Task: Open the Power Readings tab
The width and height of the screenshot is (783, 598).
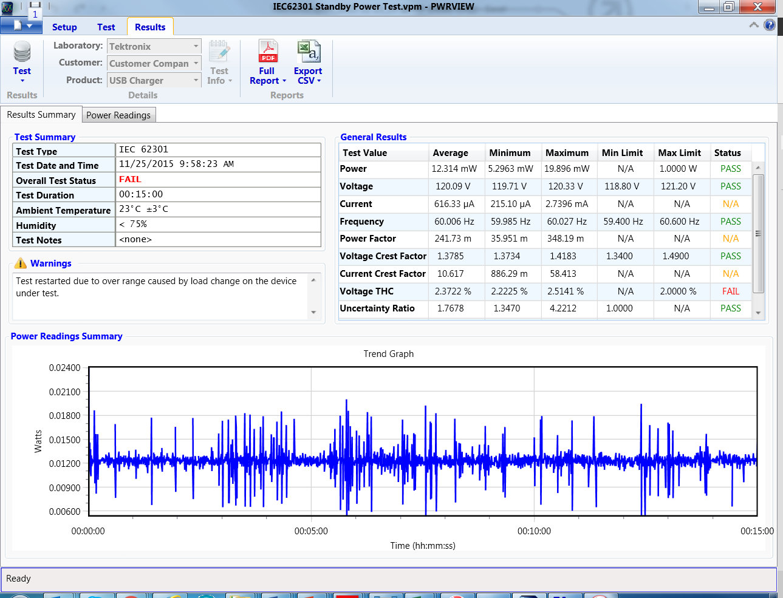Action: click(x=118, y=115)
